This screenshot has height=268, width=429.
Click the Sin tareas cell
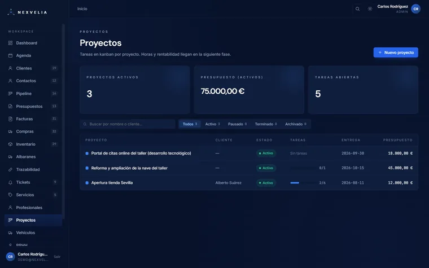click(x=298, y=153)
